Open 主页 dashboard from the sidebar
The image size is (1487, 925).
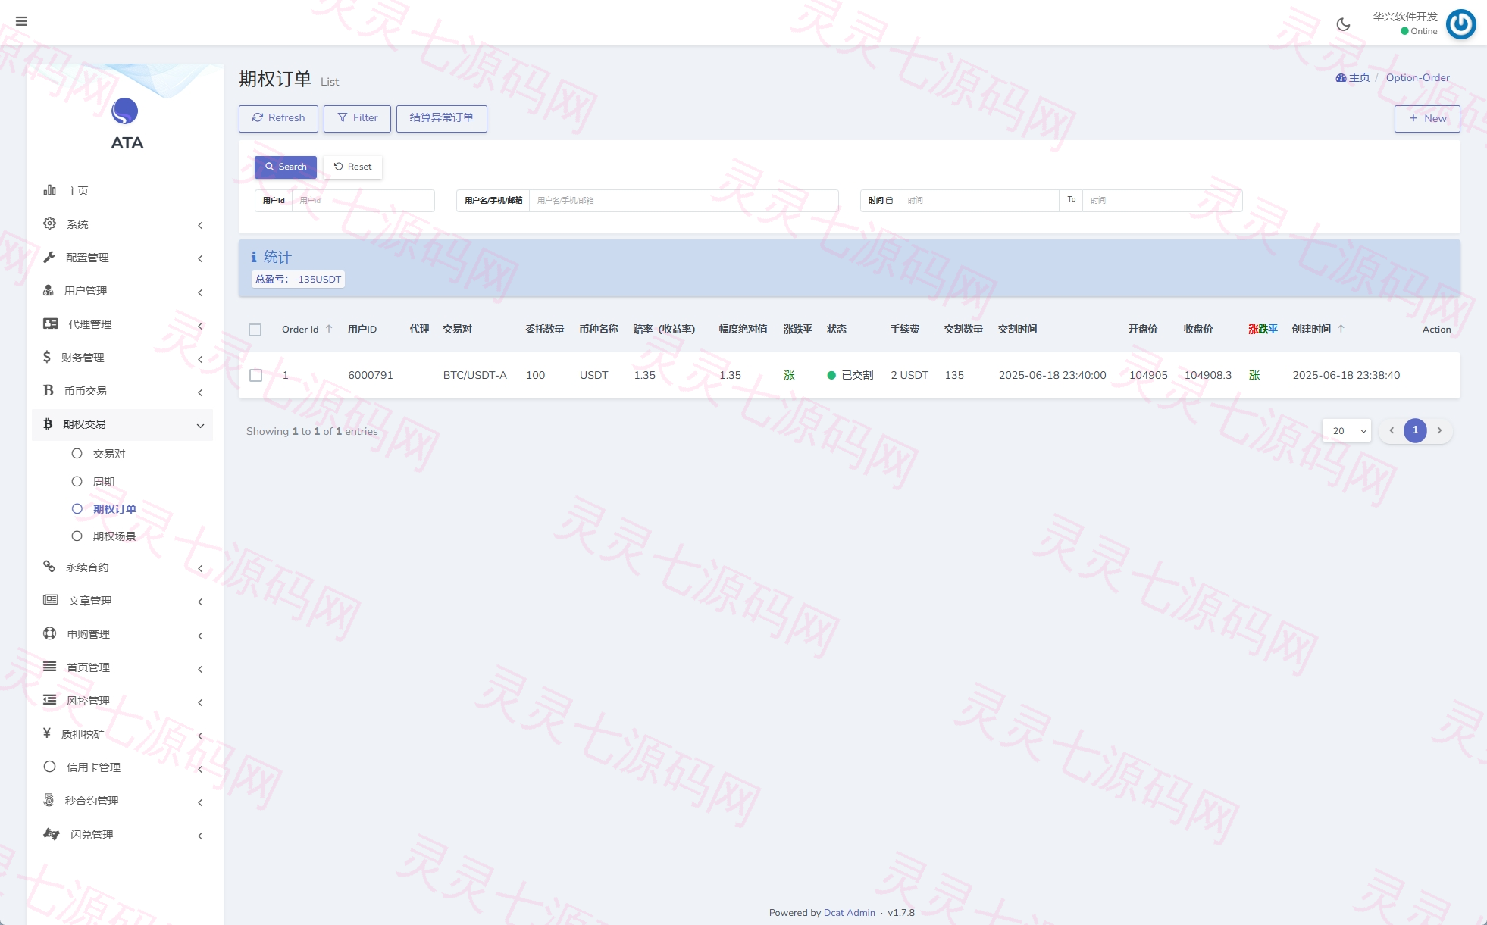[x=122, y=191]
